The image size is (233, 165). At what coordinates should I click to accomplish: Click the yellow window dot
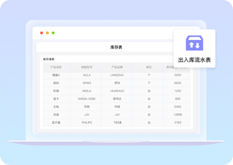point(47,33)
